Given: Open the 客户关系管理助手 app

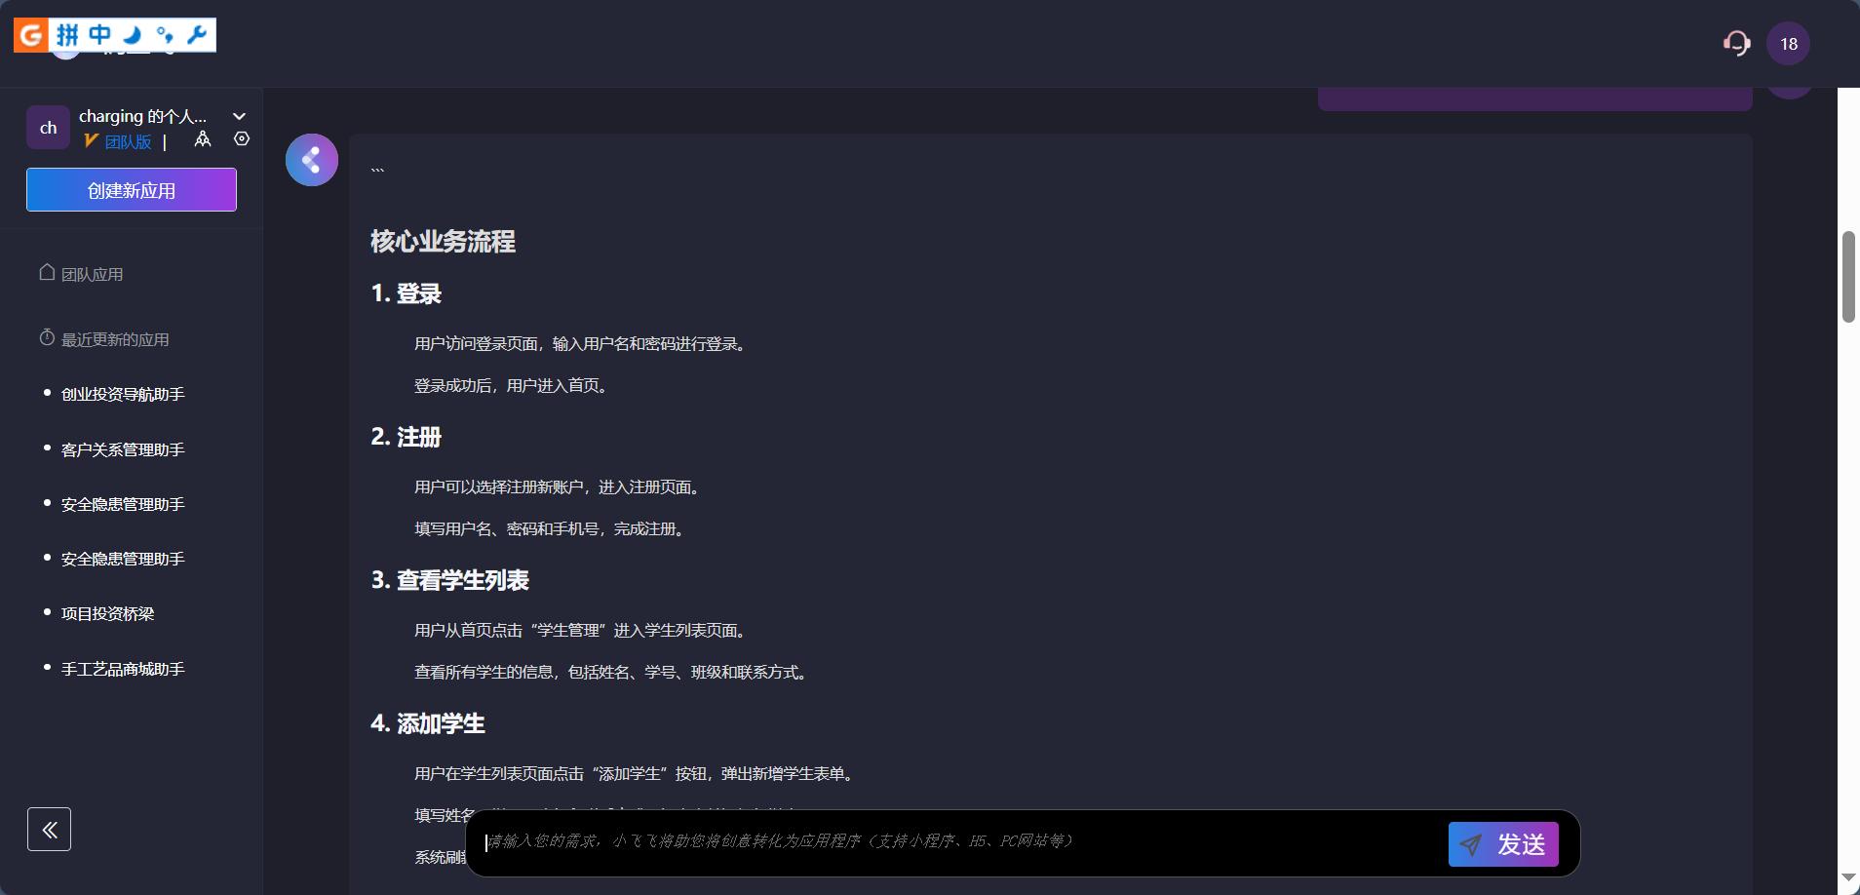Looking at the screenshot, I should (x=123, y=449).
